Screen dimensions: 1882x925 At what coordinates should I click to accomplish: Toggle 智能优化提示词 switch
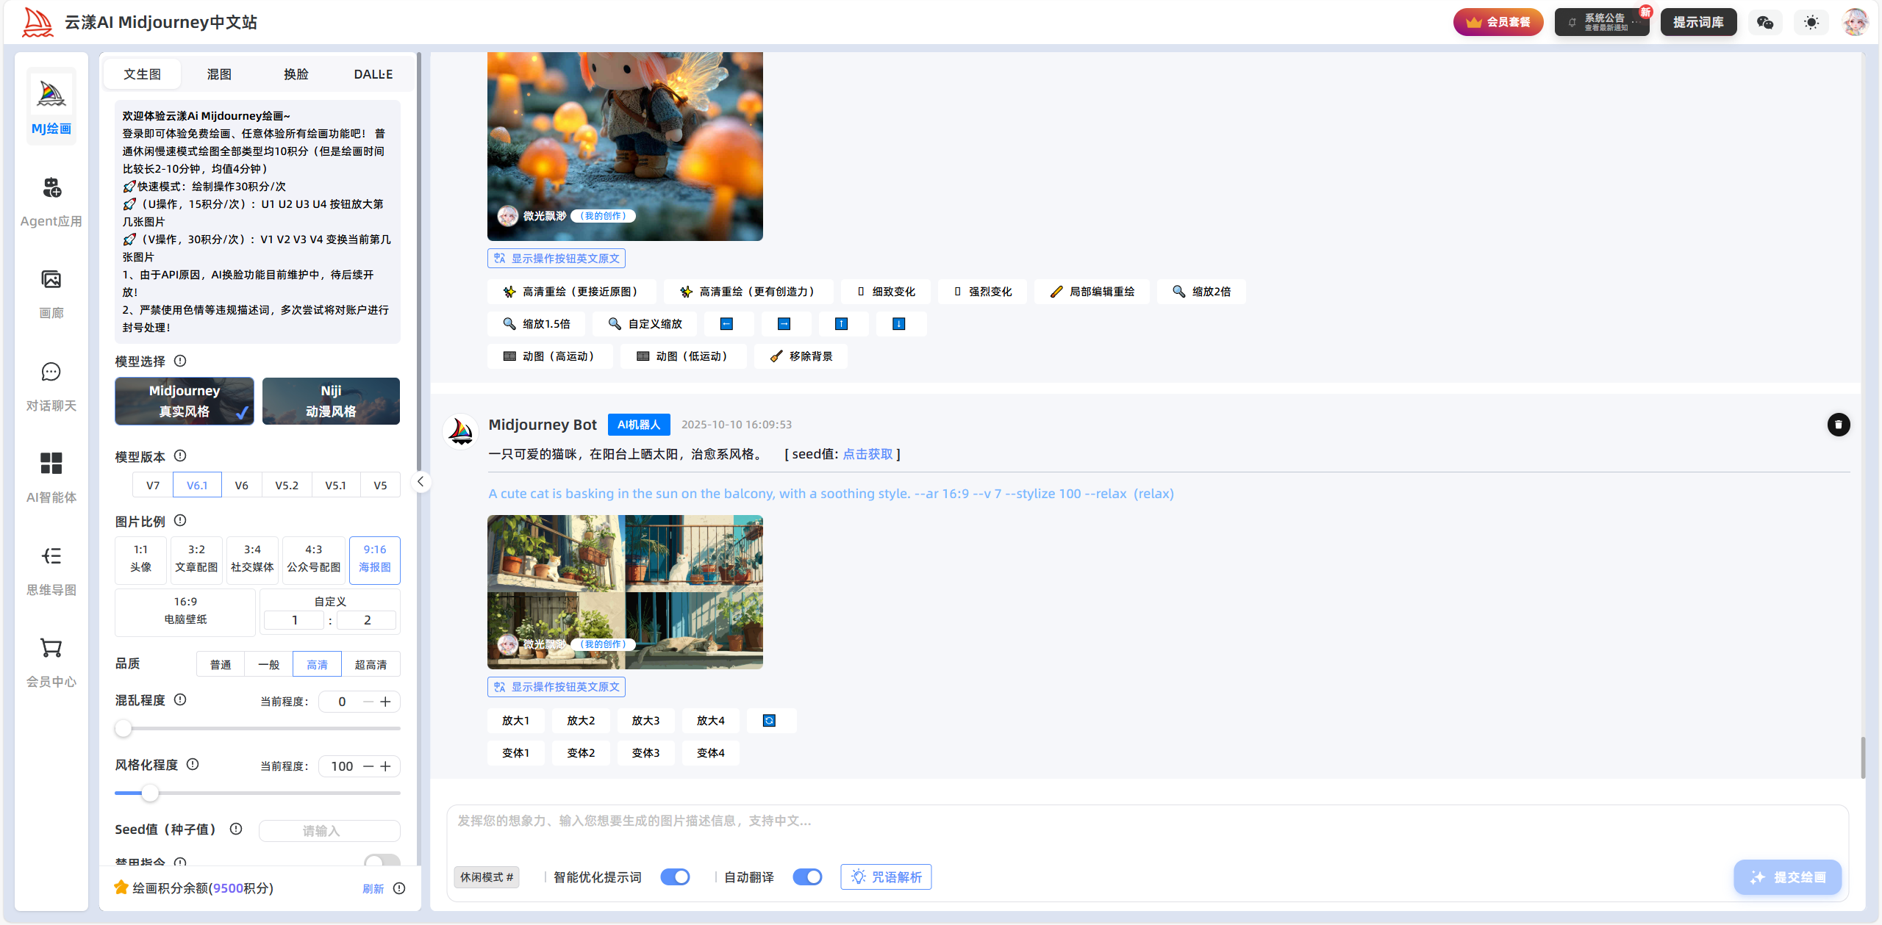tap(675, 877)
